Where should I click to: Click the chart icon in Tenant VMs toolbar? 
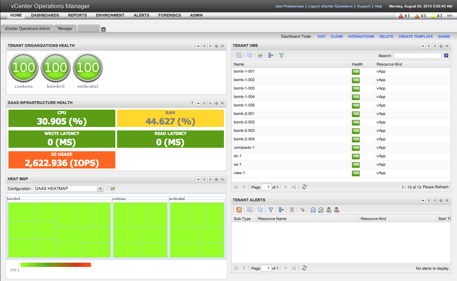[260, 55]
